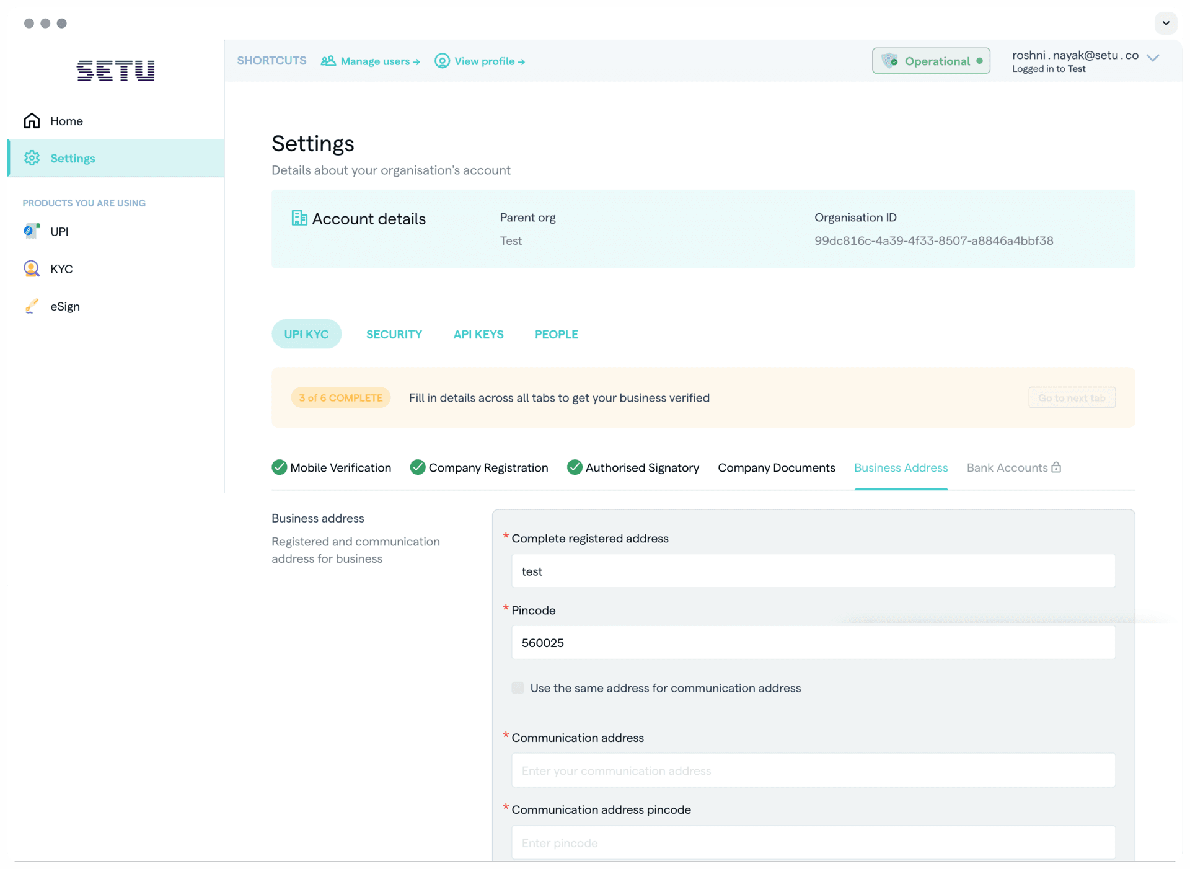Viewport: 1190px width, 869px height.
Task: Switch to the UPI KYC tab
Action: [306, 334]
